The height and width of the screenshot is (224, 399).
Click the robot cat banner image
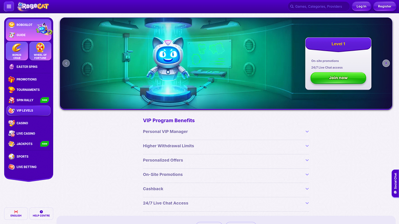[x=168, y=60]
